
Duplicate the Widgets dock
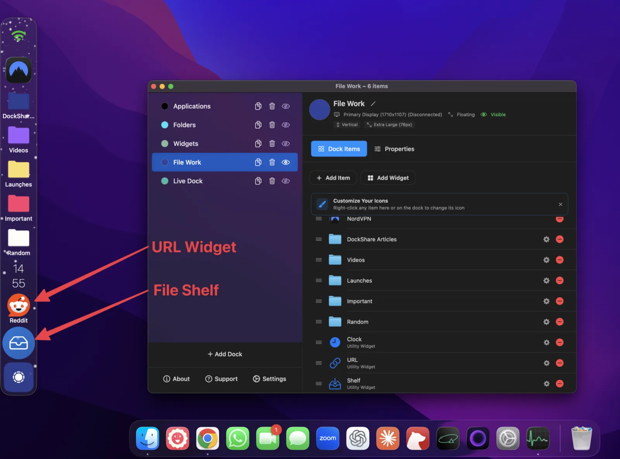(x=258, y=144)
